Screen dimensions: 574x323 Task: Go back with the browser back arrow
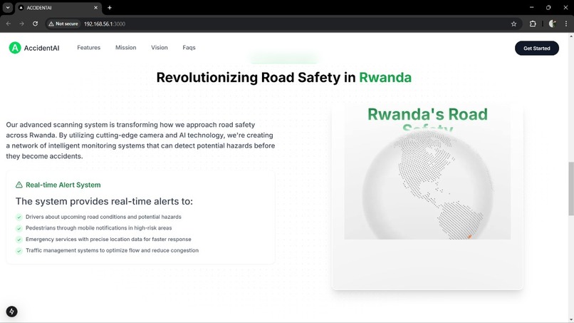tap(9, 24)
